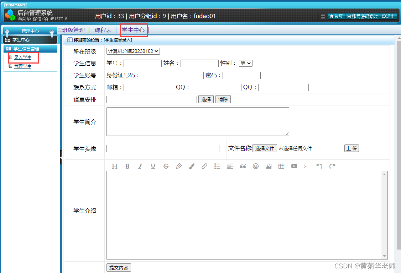The image size is (401, 273).
Task: Open the 所在班级 class dropdown
Action: (x=133, y=51)
